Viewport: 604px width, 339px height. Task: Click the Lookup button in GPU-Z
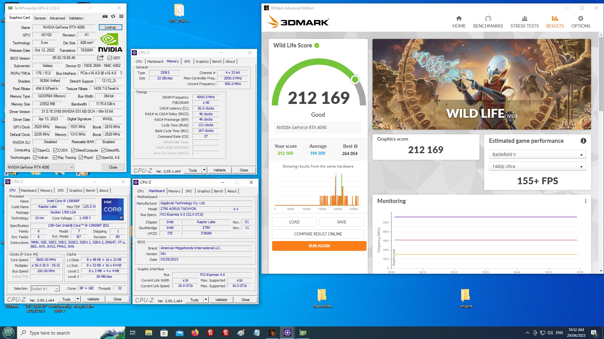pyautogui.click(x=110, y=27)
